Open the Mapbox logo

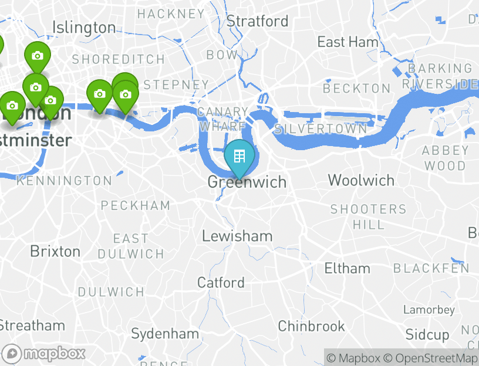[43, 354]
